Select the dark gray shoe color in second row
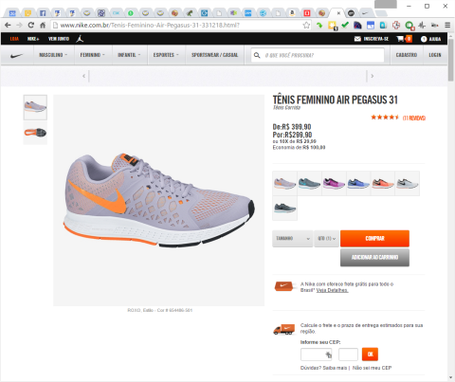Viewport: 455px width, 382px height. 284,208
